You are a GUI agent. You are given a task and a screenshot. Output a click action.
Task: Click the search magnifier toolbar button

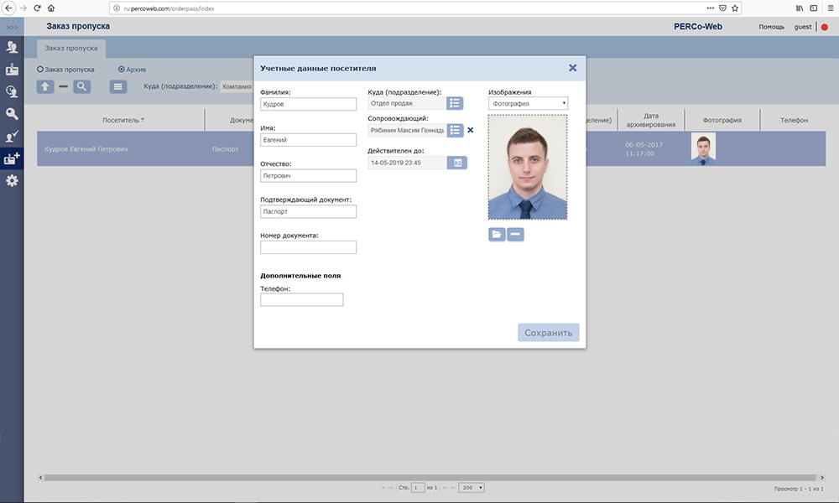[81, 86]
